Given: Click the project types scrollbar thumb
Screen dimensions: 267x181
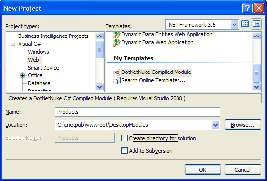Looking at the screenshot, I should pyautogui.click(x=99, y=50).
